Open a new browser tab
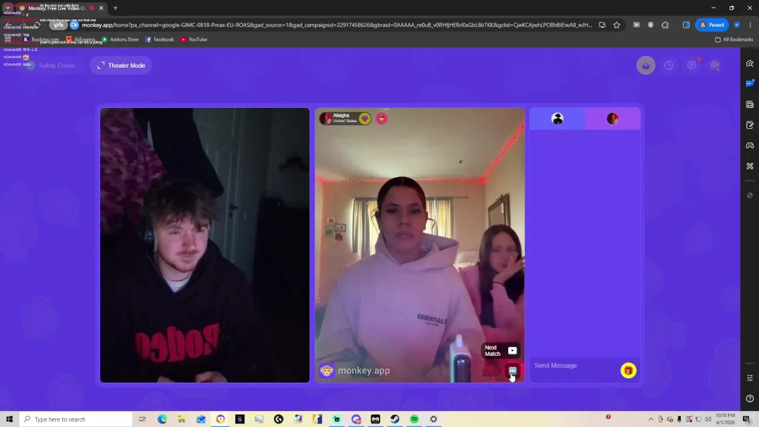The image size is (759, 427). click(x=115, y=8)
